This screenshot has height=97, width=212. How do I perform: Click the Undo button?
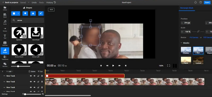(x=34, y=2)
